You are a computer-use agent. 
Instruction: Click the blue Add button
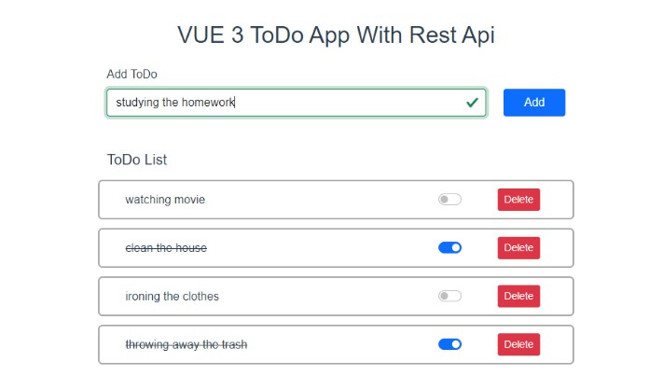533,103
